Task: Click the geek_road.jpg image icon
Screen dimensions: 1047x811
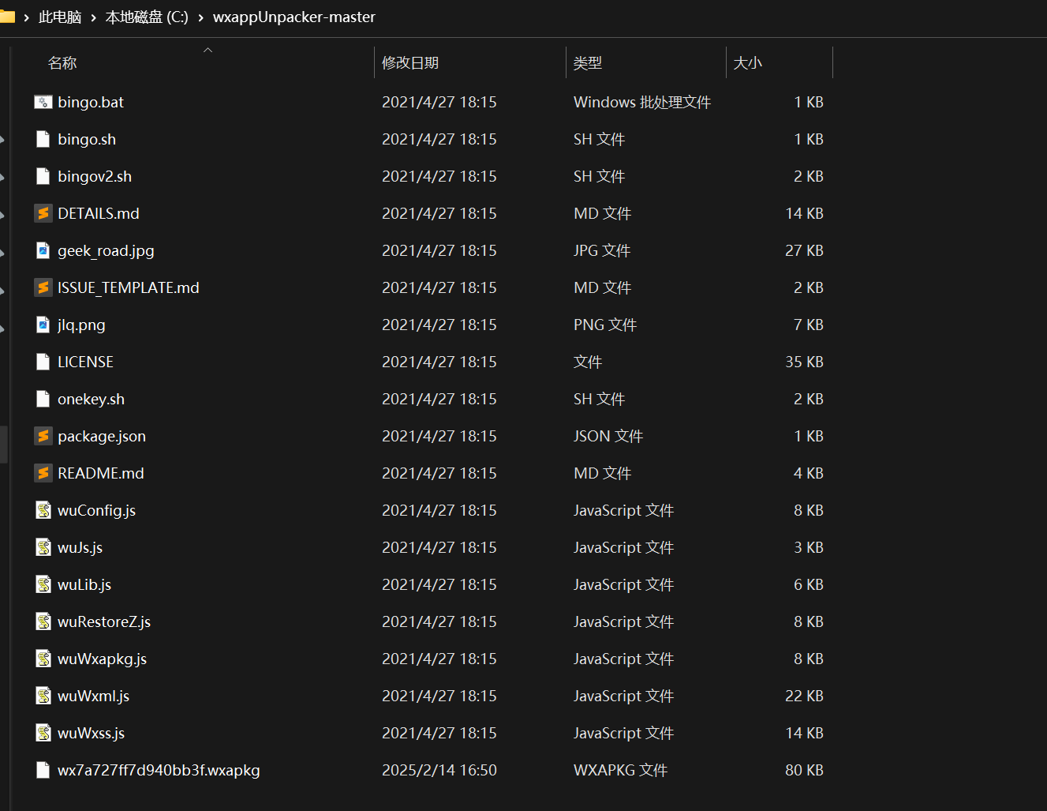Action: [43, 250]
